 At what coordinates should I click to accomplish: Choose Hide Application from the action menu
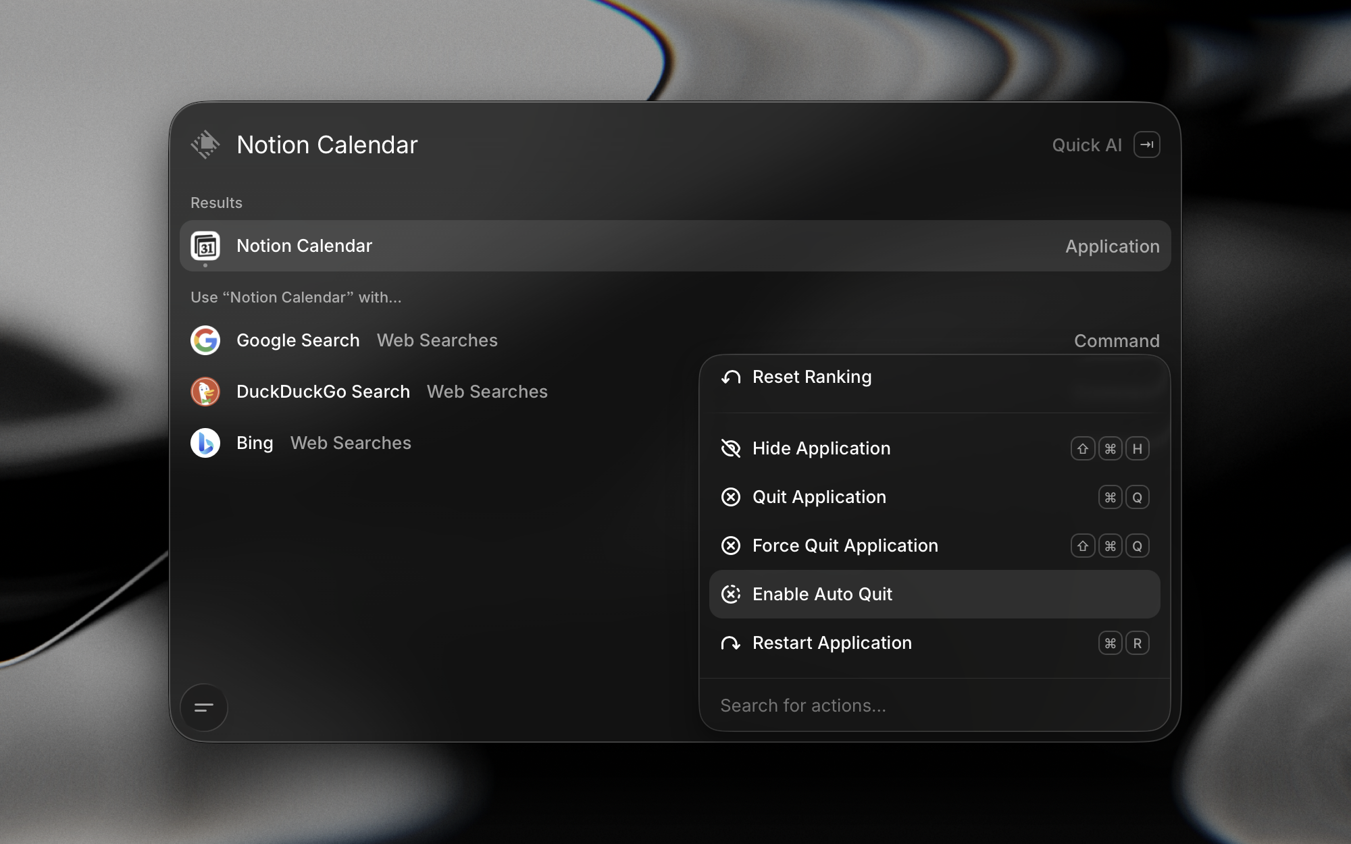pos(934,448)
